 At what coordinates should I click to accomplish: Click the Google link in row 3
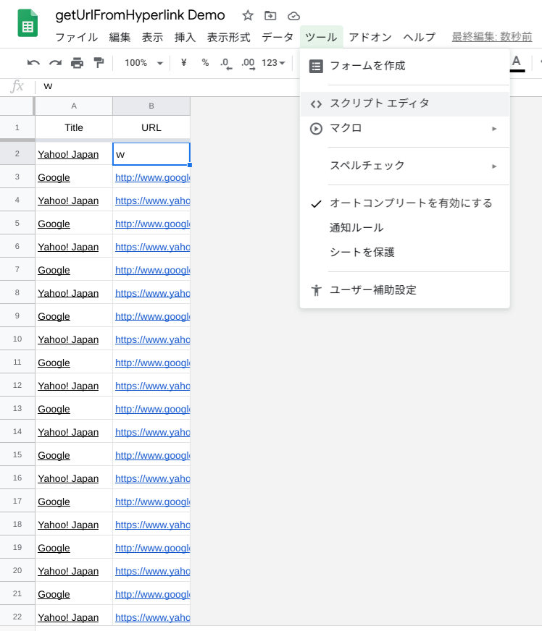(54, 177)
